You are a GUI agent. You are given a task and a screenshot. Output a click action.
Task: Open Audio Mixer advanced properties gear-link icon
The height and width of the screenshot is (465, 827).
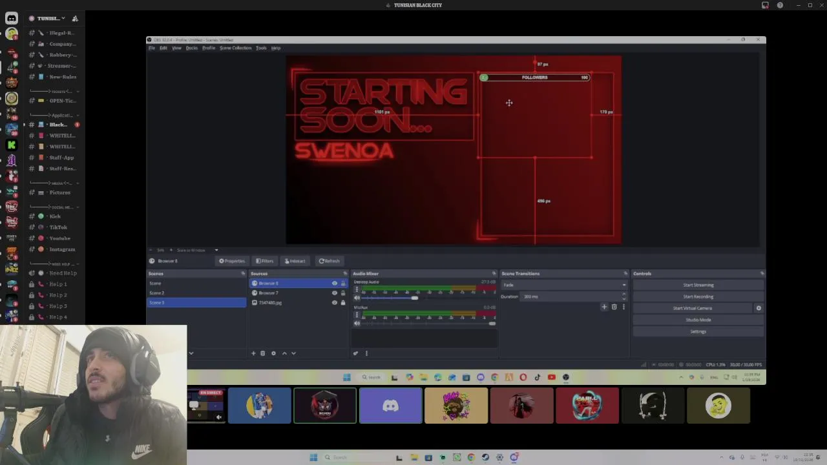click(355, 353)
